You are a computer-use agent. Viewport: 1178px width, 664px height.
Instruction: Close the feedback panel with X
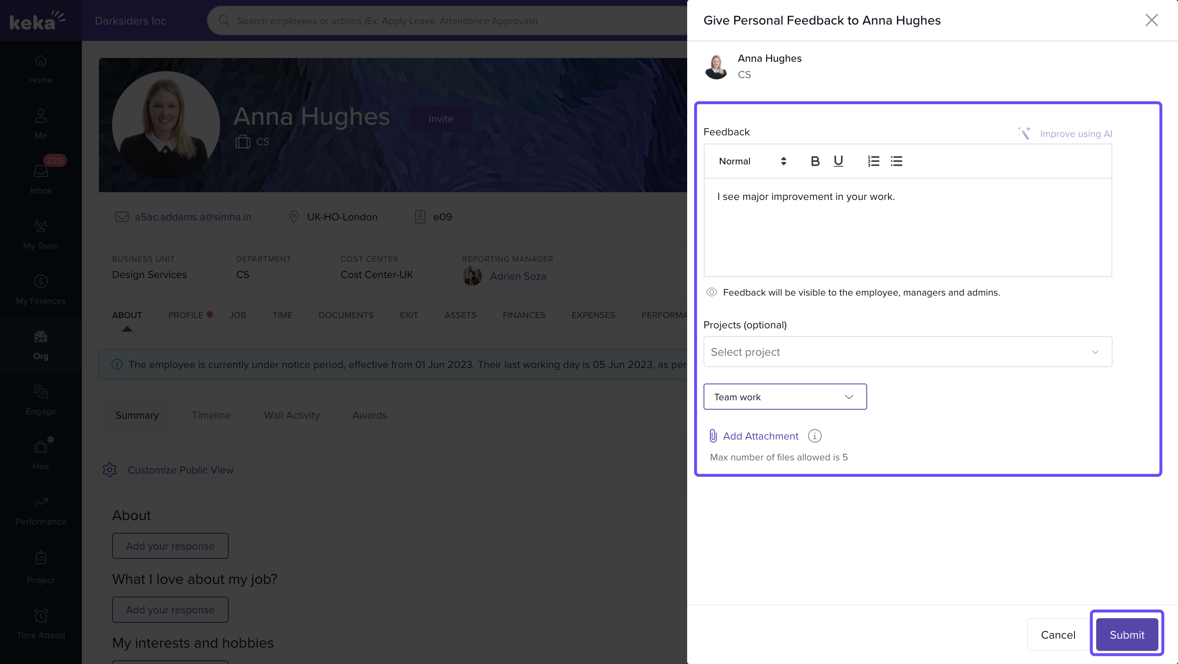(x=1151, y=20)
